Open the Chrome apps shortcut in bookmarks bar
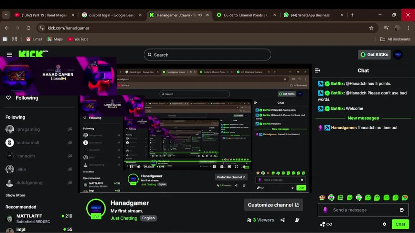 point(5,39)
